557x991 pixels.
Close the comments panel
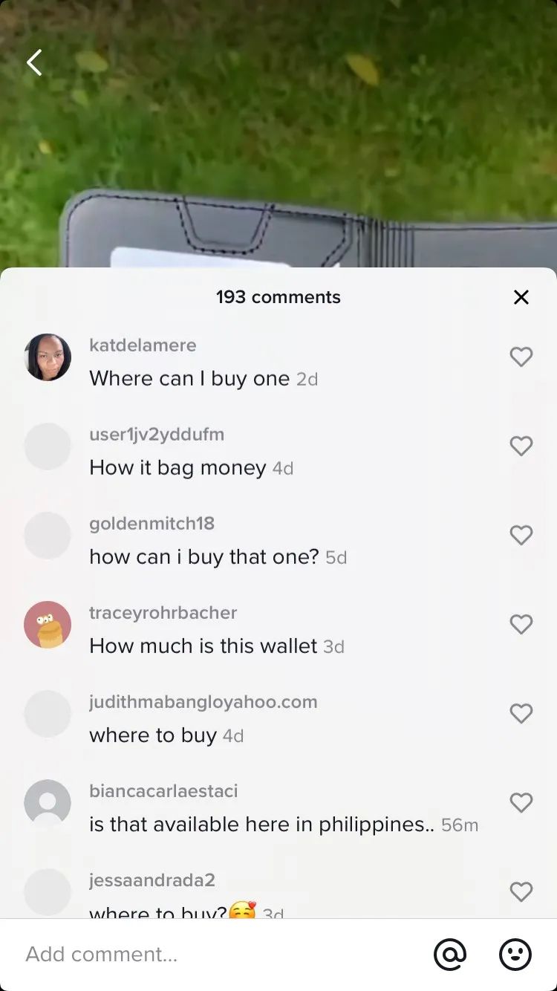tap(521, 297)
